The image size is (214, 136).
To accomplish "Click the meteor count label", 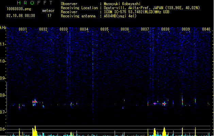I will 48,11.
